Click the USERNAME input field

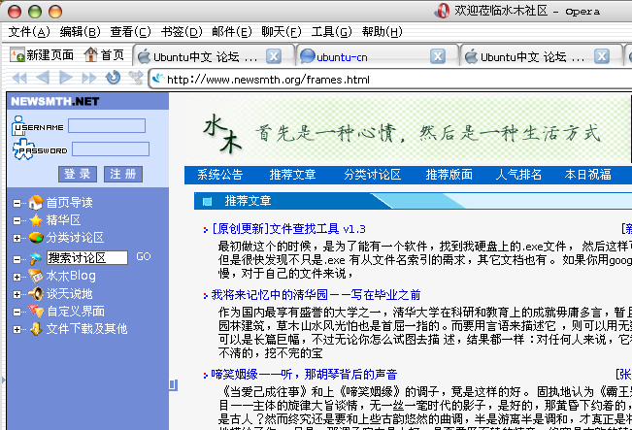click(x=107, y=126)
